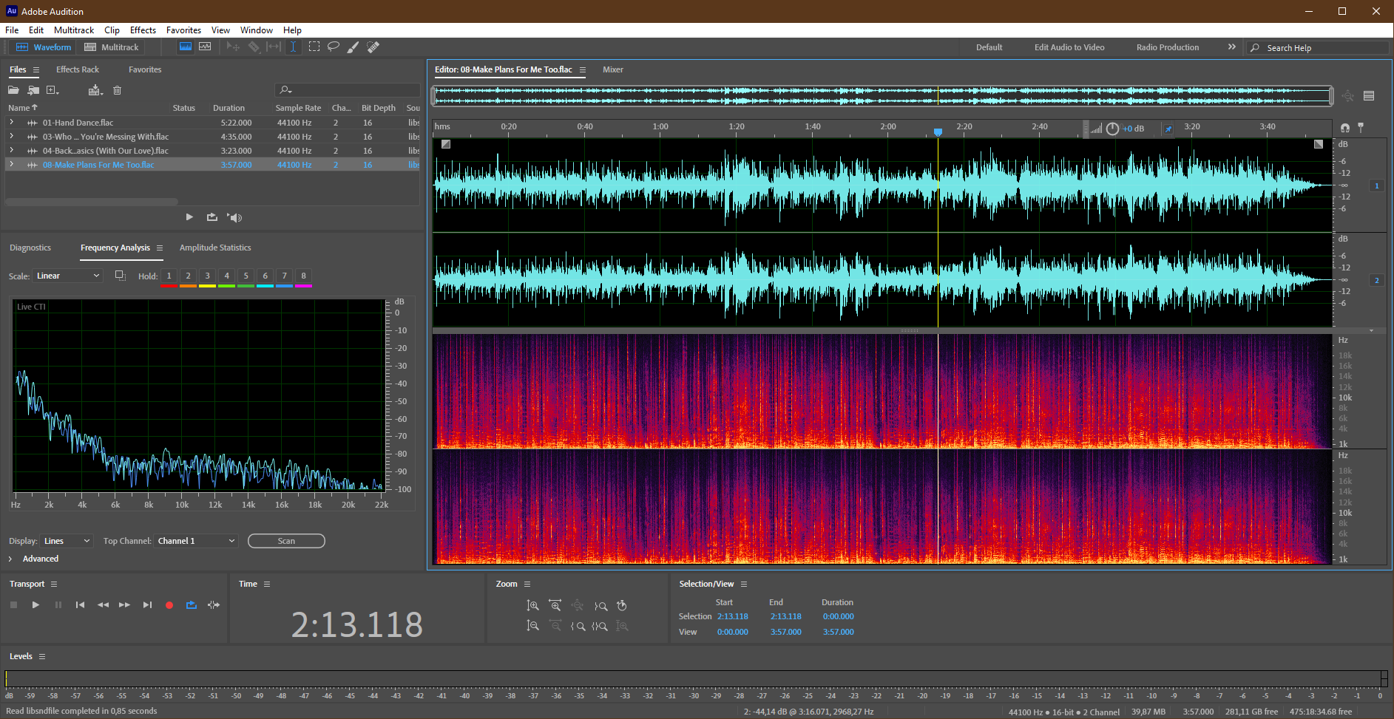Select the Radio Production workspace
Screen dimensions: 1394x719
(x=1168, y=47)
